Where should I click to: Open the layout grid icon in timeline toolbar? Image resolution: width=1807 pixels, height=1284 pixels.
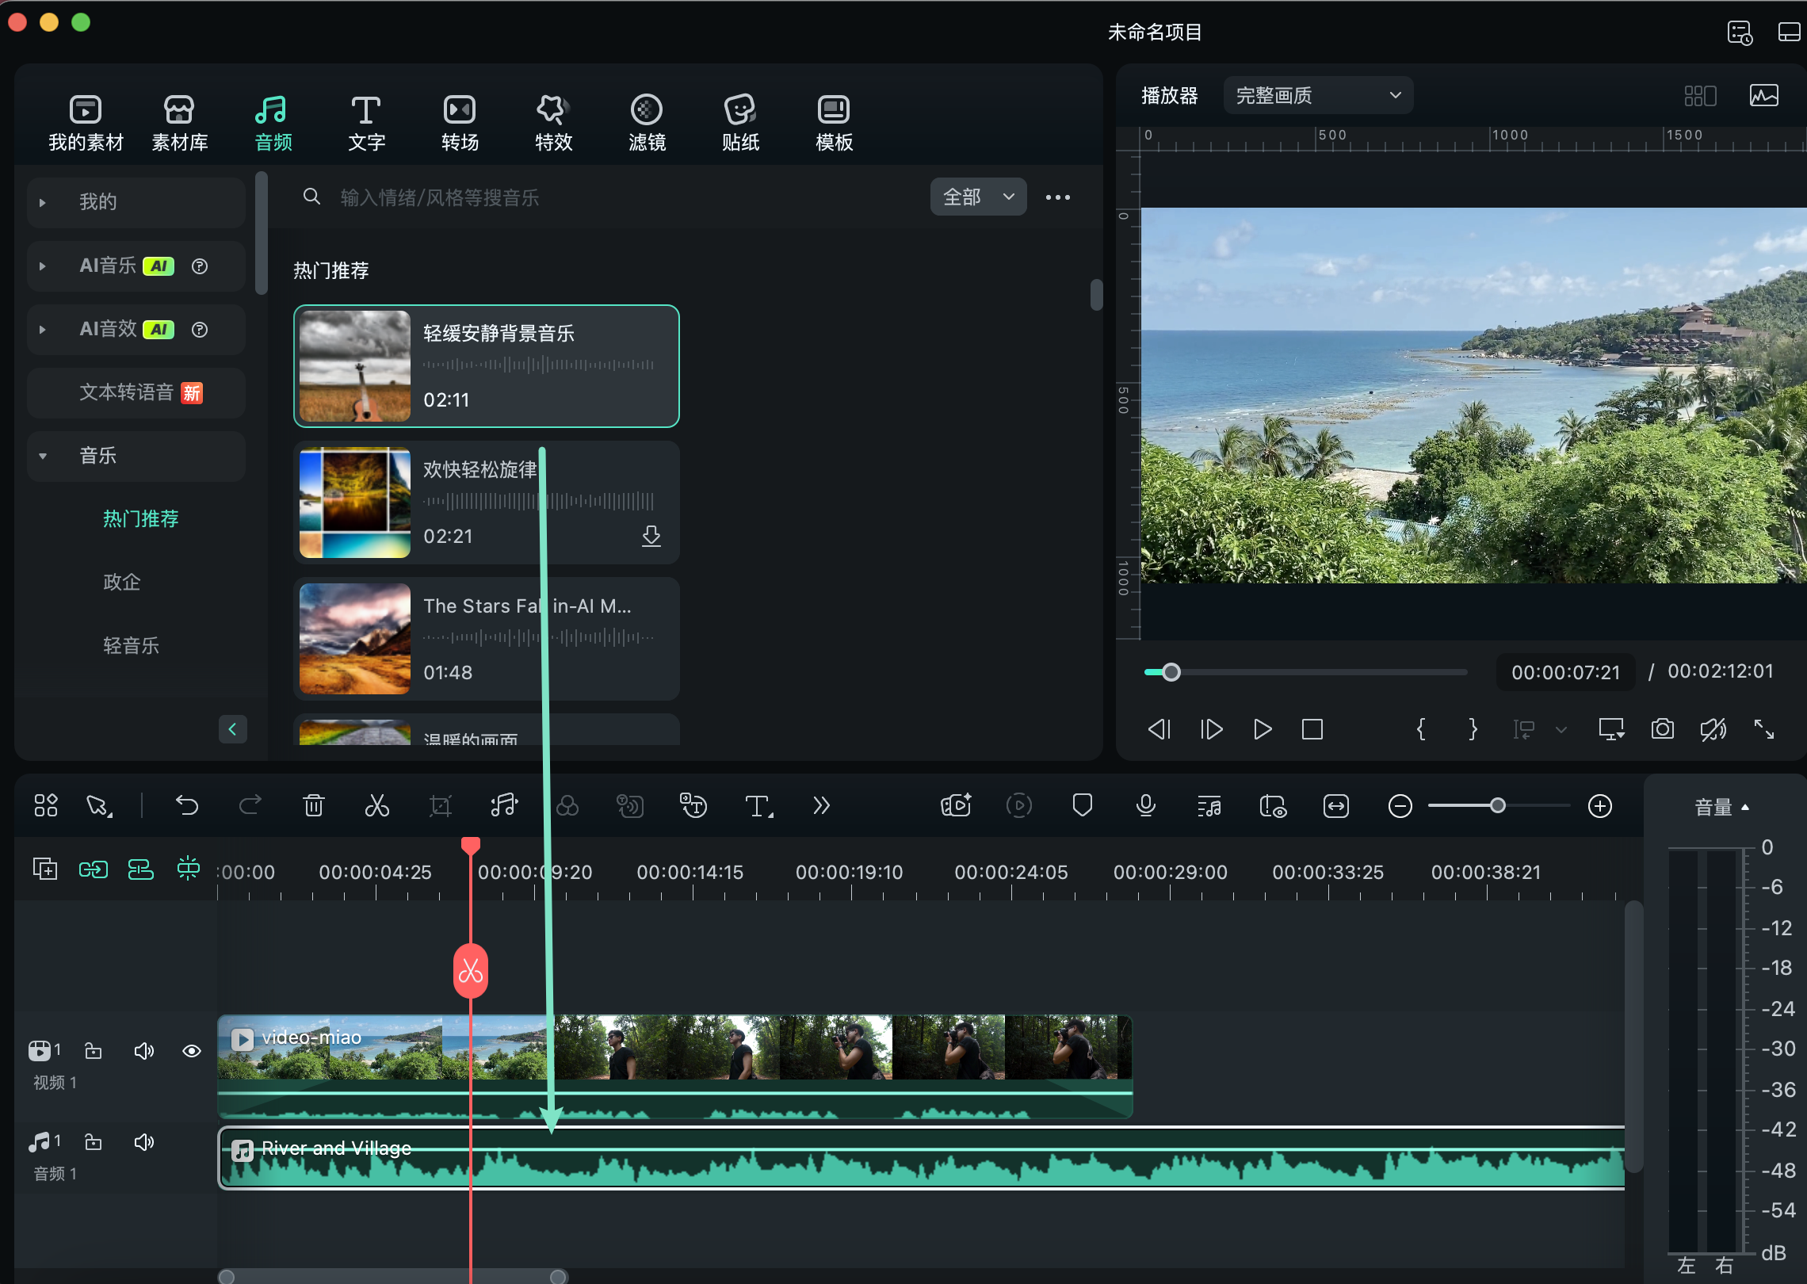[46, 806]
